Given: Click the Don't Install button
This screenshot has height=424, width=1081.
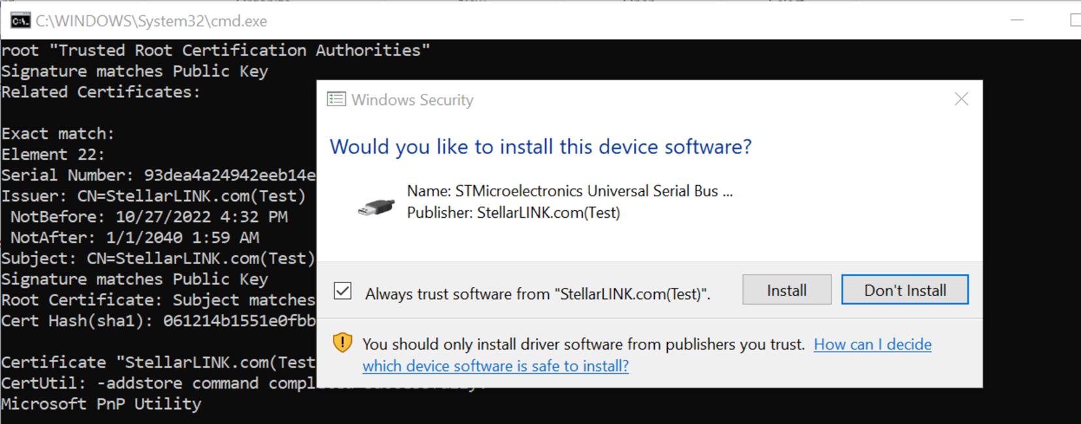Looking at the screenshot, I should point(905,290).
